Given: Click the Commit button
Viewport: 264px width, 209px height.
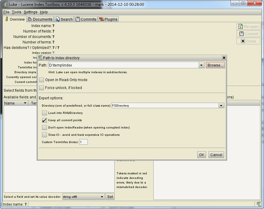Looking at the screenshot, I should (248, 34).
